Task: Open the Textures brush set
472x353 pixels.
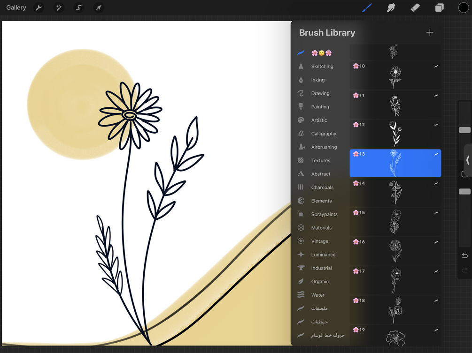Action: [321, 160]
